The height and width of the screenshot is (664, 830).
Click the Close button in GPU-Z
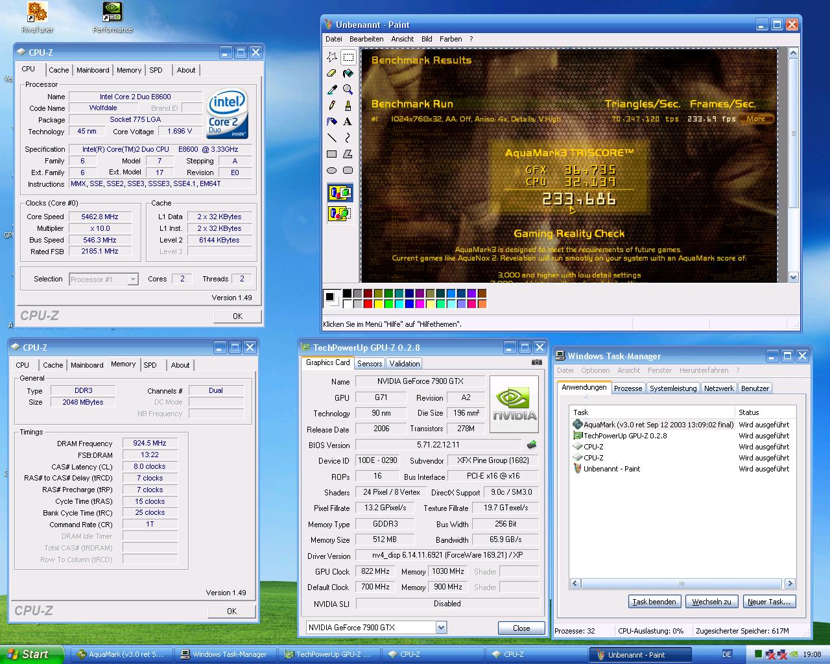(521, 628)
